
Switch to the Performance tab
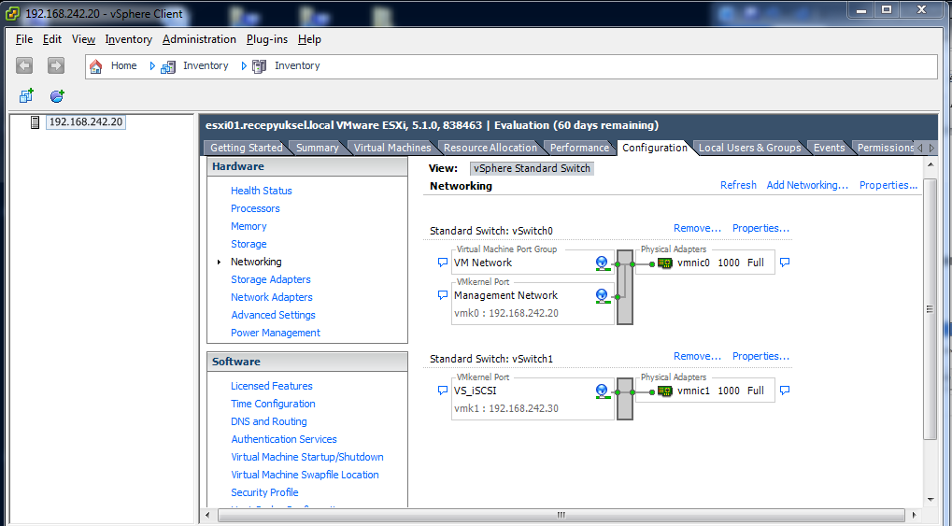coord(579,148)
